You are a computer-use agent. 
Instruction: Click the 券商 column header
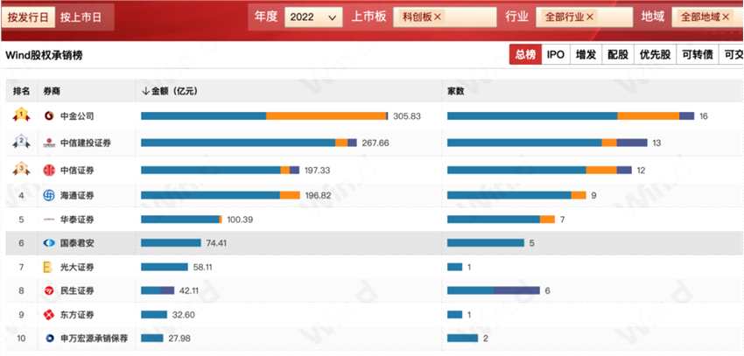click(x=52, y=92)
